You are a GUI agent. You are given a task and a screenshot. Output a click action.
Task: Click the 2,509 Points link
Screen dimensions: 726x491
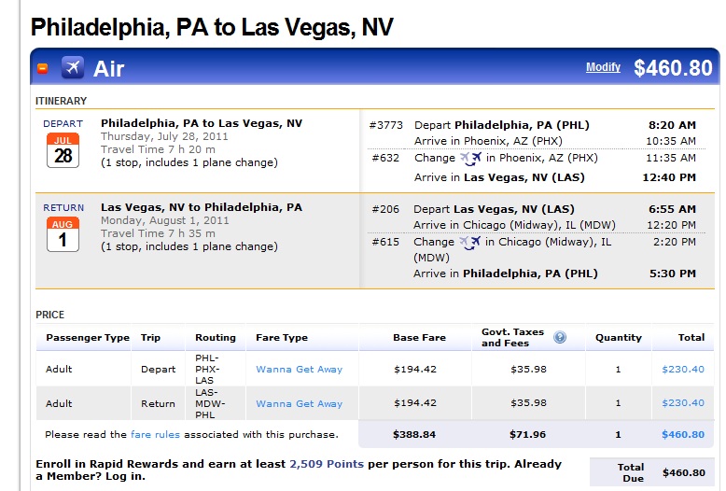pos(327,464)
